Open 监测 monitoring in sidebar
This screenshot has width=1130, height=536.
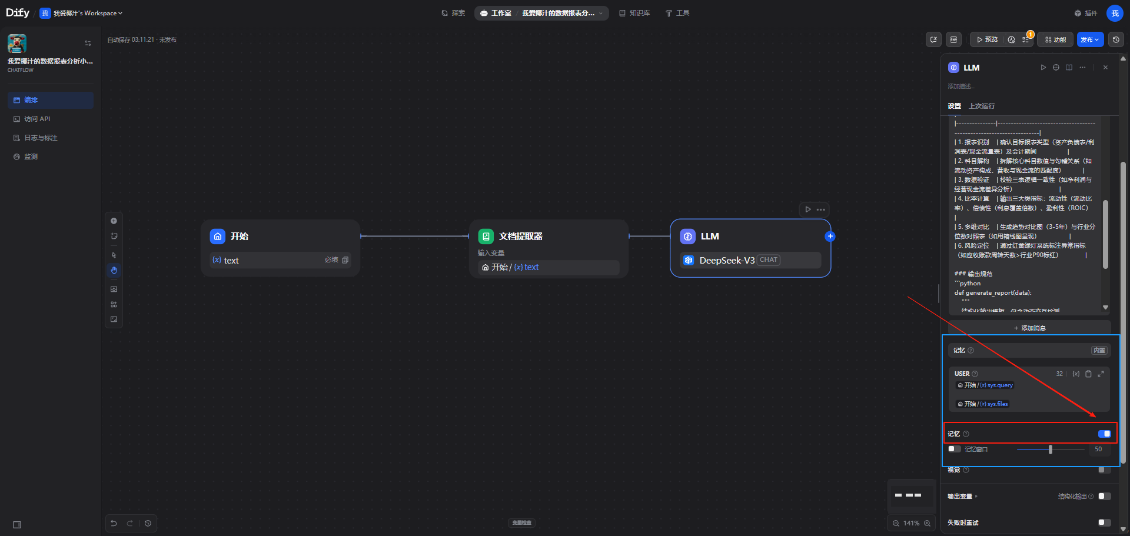tap(51, 157)
